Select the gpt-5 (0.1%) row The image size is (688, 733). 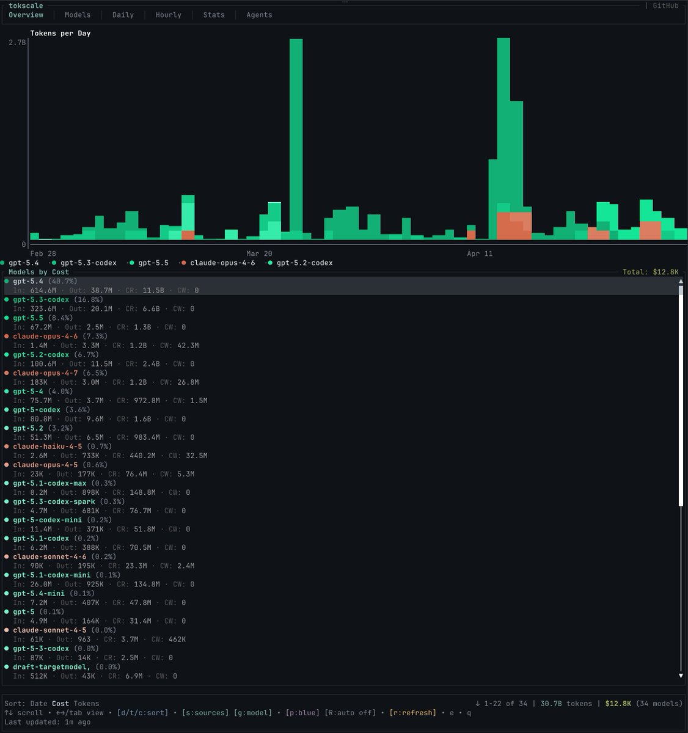coord(341,616)
